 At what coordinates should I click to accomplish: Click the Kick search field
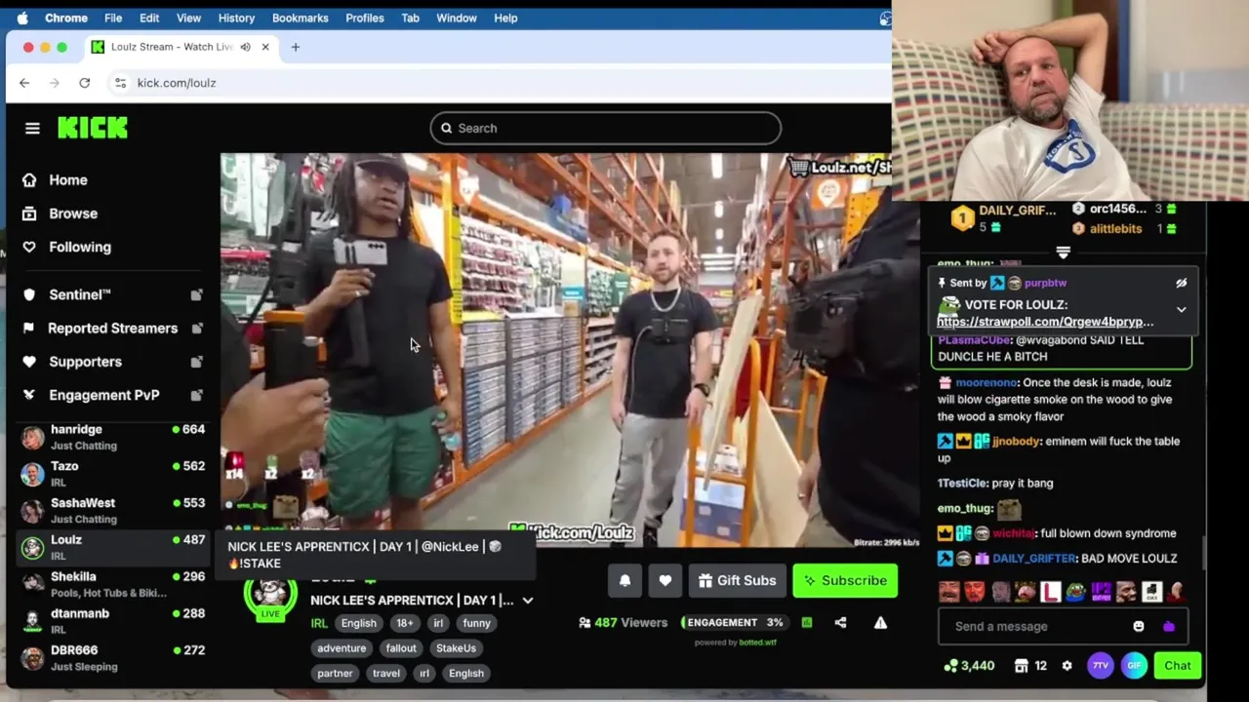pyautogui.click(x=605, y=128)
